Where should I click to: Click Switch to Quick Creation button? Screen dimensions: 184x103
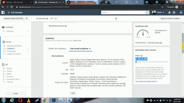coord(170,18)
